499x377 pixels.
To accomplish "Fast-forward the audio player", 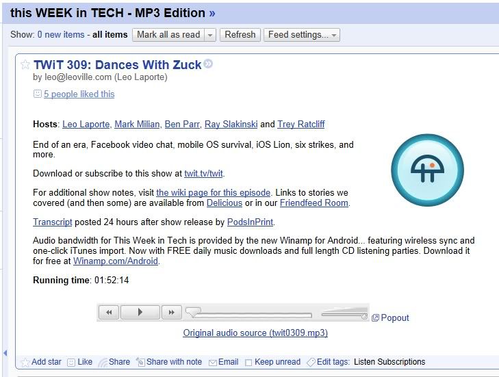I will 172,312.
